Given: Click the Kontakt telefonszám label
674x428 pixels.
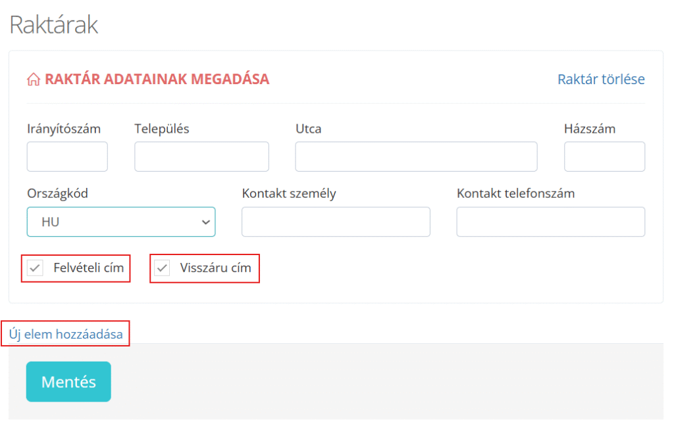Looking at the screenshot, I should [515, 193].
